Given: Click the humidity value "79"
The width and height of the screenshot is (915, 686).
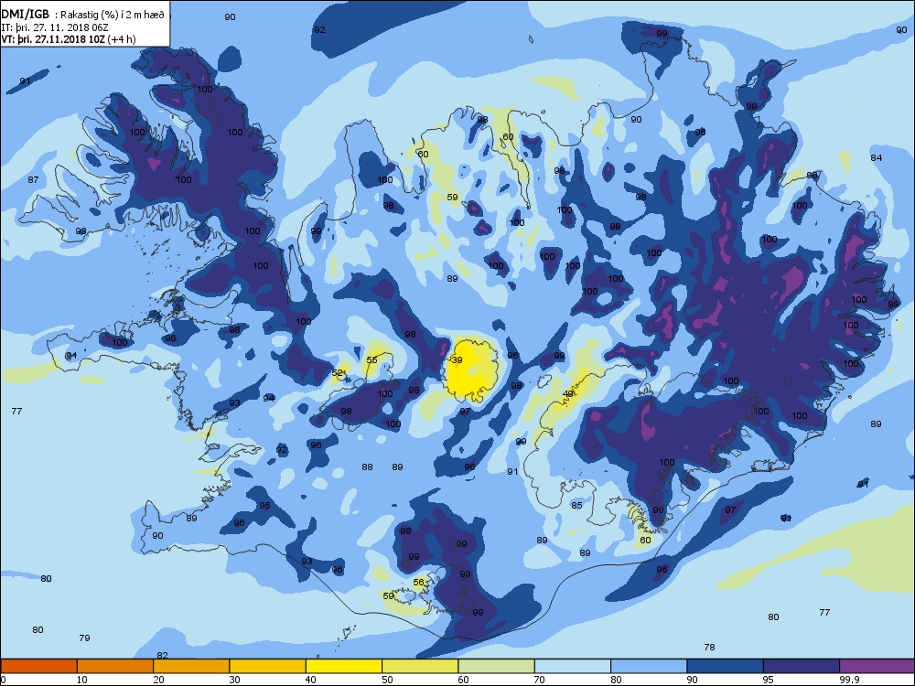Looking at the screenshot, I should [84, 638].
